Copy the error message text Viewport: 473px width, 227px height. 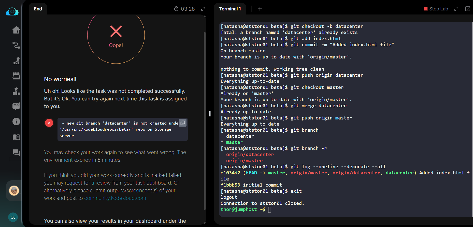tap(183, 123)
